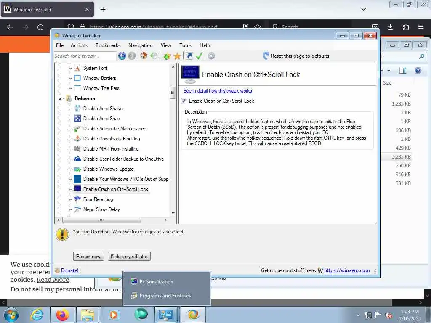
Task: Open the Tools menu
Action: (x=185, y=45)
